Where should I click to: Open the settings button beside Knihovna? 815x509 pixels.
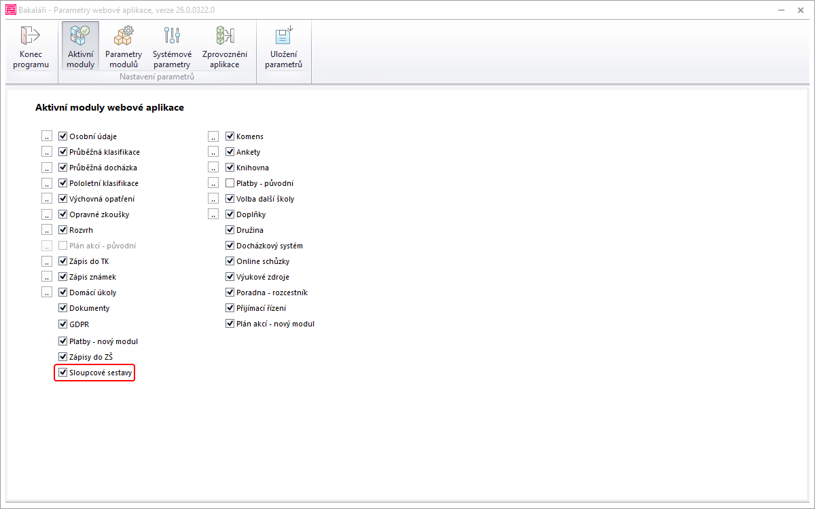click(213, 168)
